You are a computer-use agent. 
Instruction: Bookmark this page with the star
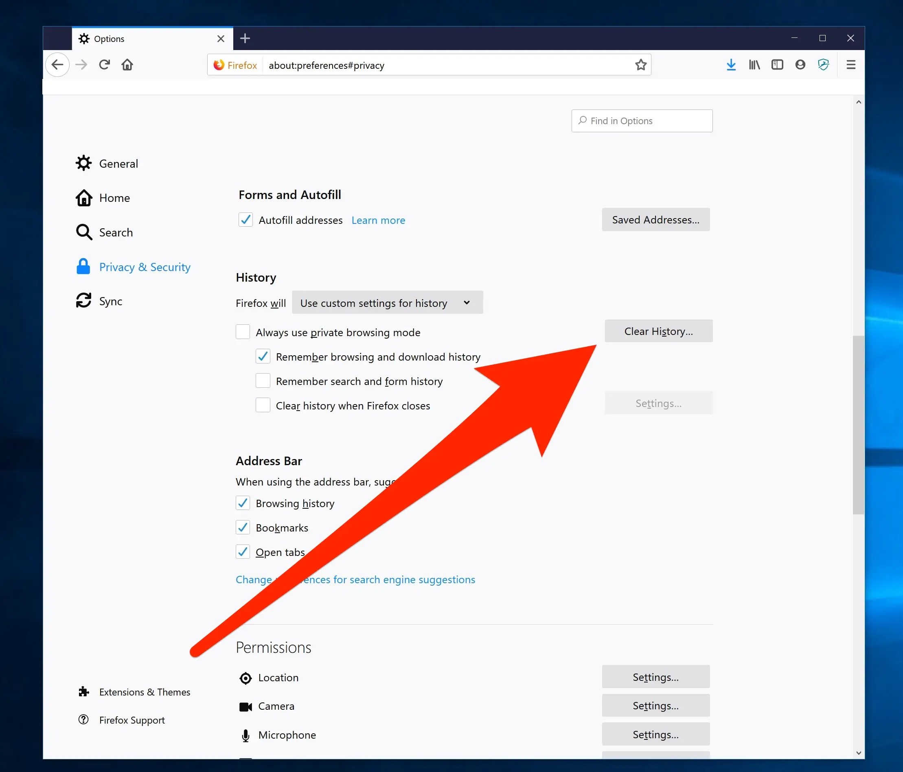pyautogui.click(x=640, y=64)
